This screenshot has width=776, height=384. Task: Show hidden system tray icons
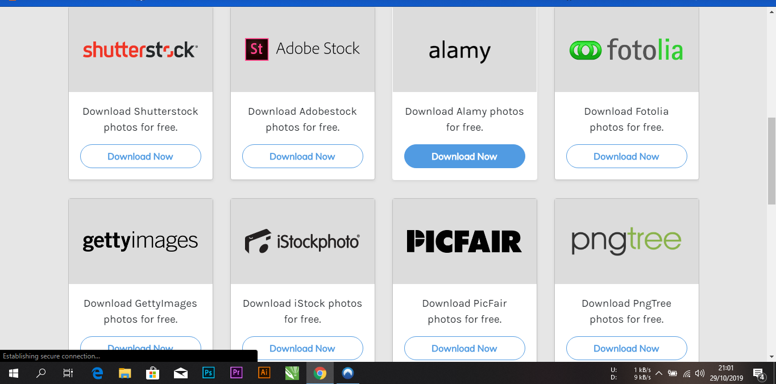point(658,373)
